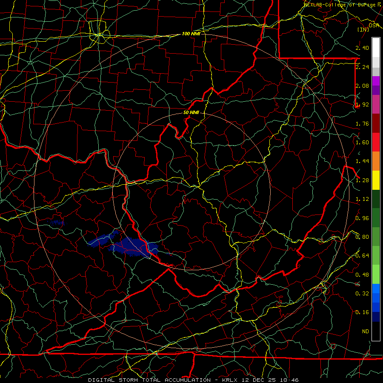383x383 pixels.
Task: Click the 0.32 legend value
Action: tap(362, 293)
